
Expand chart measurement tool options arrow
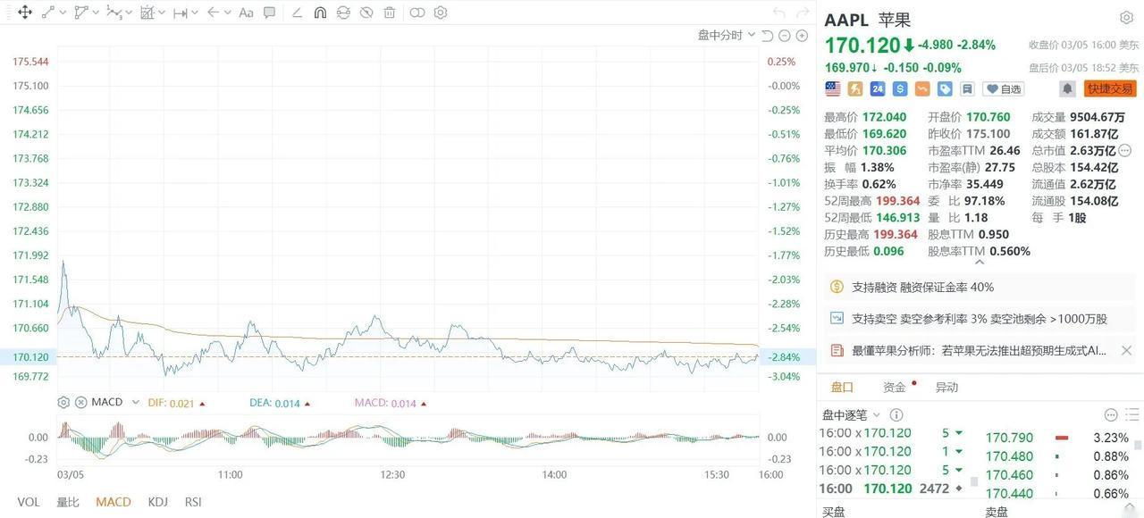click(x=162, y=13)
